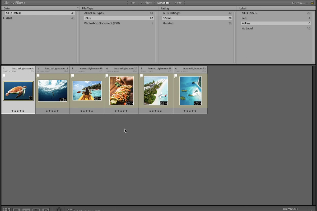Screen dimensions: 317x211
Task: Click the sort direction icon
Action: [71, 210]
